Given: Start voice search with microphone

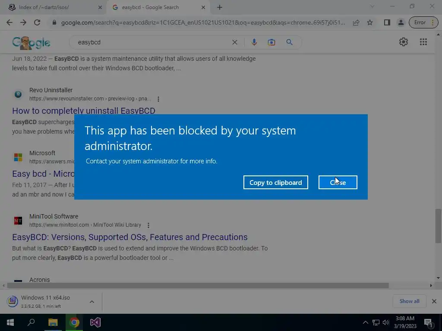Looking at the screenshot, I should point(254,42).
